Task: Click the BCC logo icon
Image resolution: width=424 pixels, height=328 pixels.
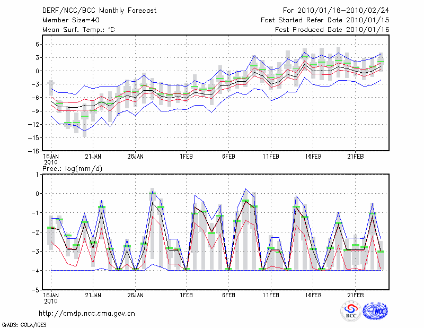Action: tap(351, 311)
